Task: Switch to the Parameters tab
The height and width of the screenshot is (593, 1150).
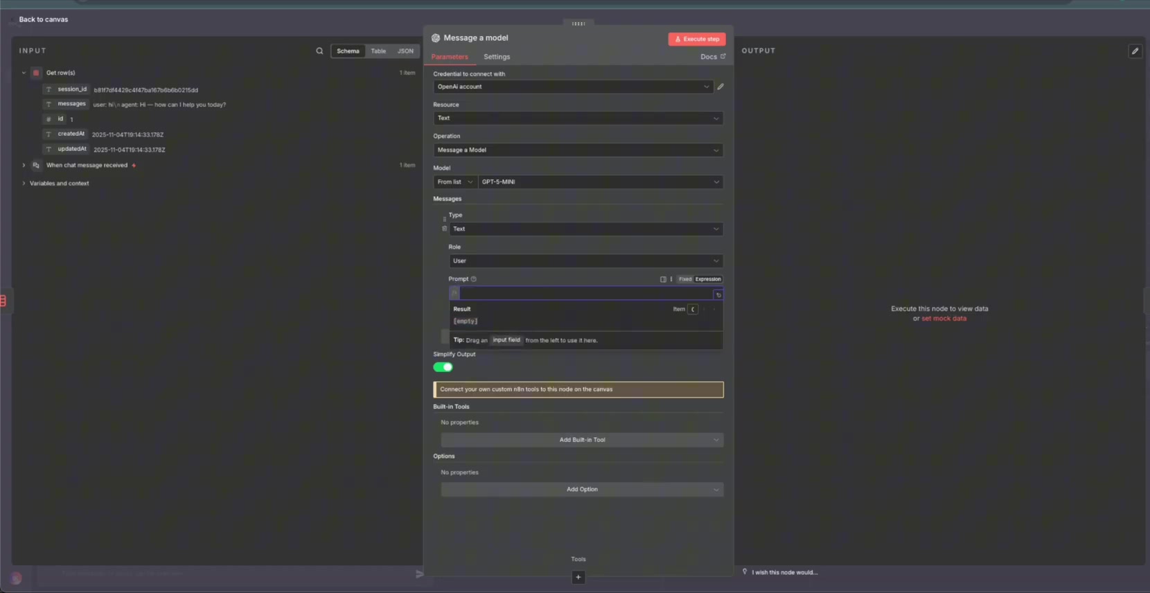Action: tap(450, 57)
